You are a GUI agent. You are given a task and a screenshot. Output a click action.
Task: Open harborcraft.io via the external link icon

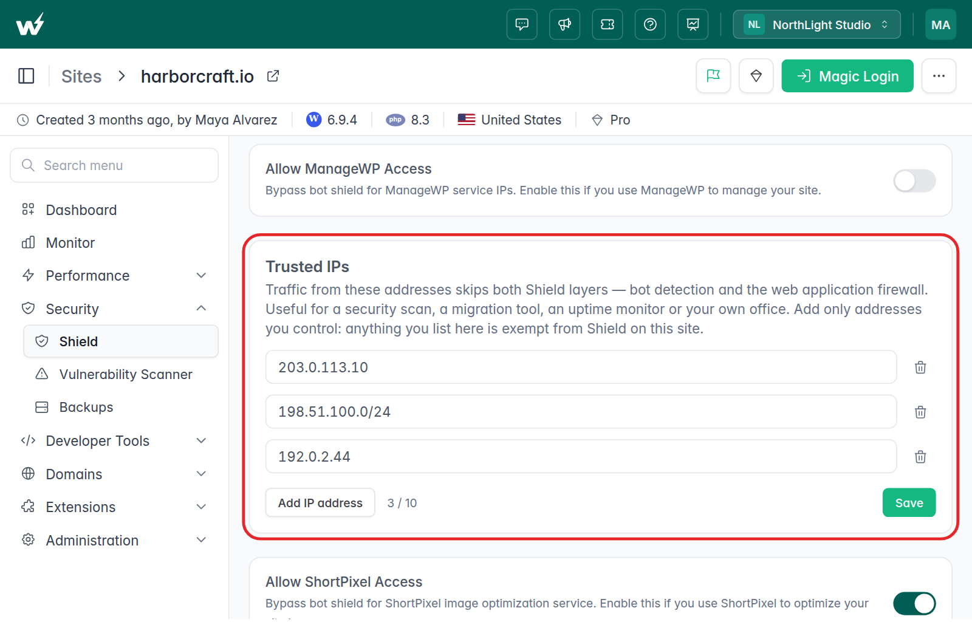273,76
